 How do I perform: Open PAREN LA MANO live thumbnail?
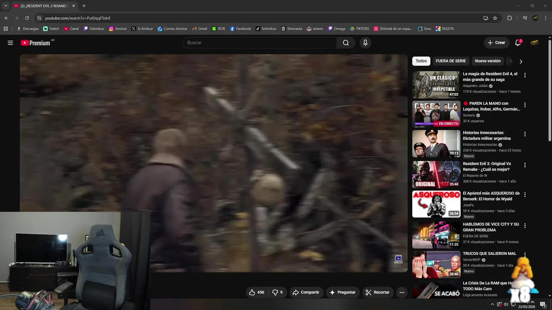coord(436,114)
